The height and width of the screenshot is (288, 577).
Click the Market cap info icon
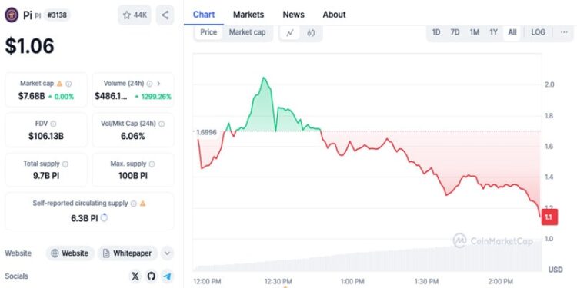click(68, 84)
